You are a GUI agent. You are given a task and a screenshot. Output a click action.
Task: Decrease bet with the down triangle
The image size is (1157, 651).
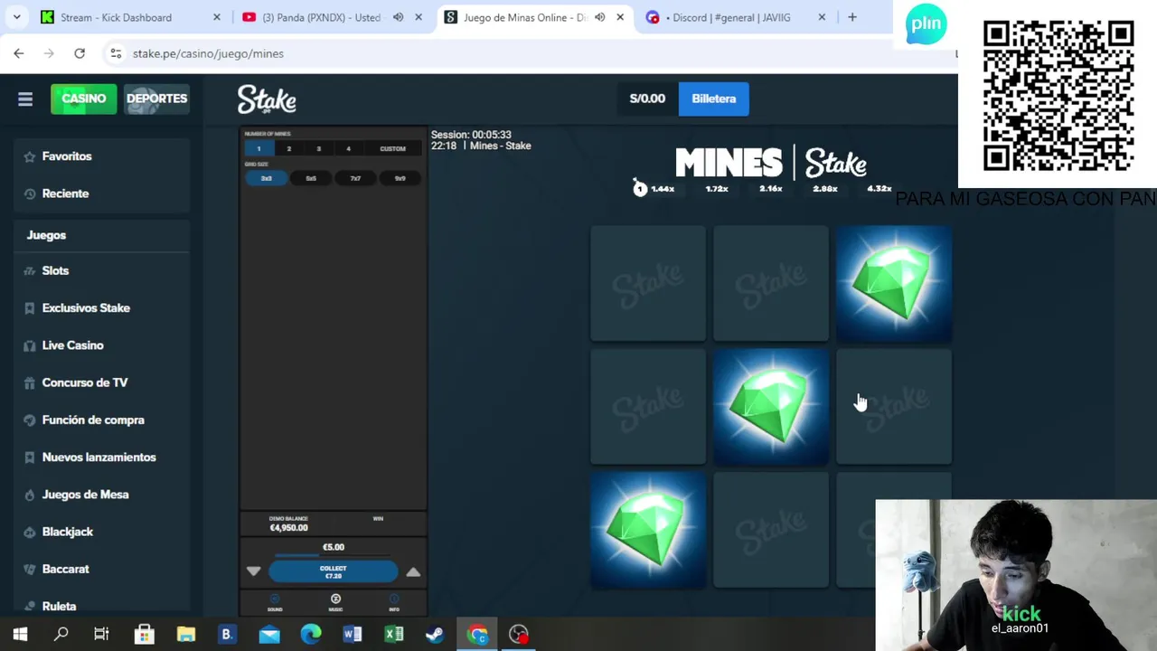click(253, 571)
